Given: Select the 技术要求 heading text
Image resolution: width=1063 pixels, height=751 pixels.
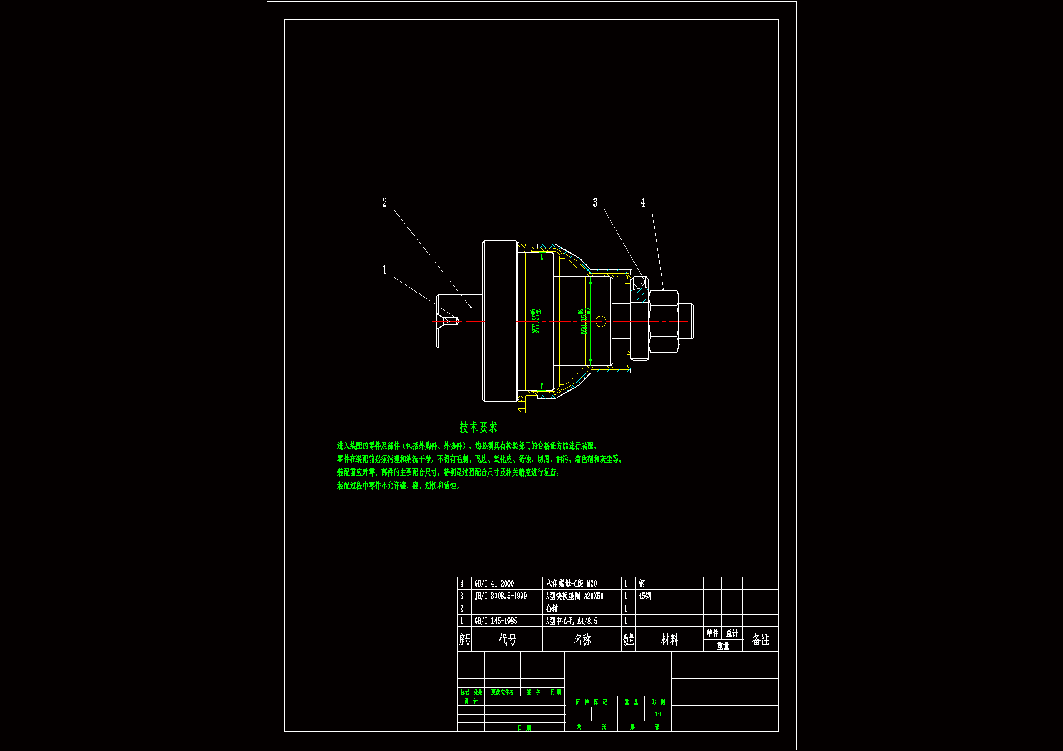Looking at the screenshot, I should pos(478,427).
